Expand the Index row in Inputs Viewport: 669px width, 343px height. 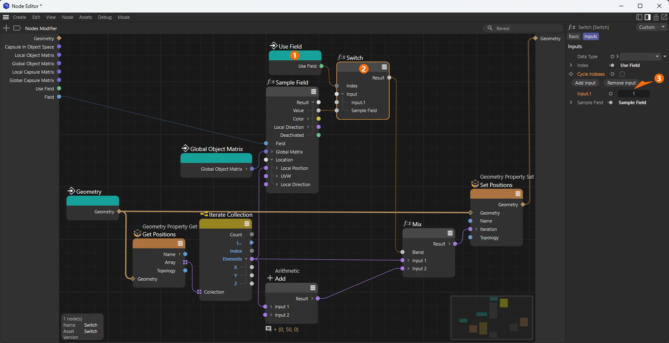point(571,65)
